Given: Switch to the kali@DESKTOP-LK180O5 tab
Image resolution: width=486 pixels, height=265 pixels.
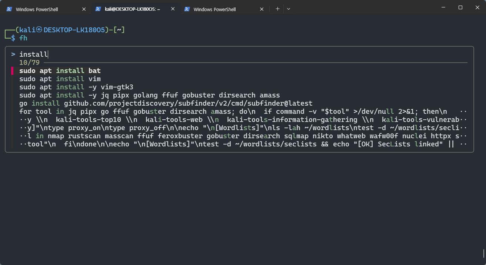Looking at the screenshot, I should (136, 9).
